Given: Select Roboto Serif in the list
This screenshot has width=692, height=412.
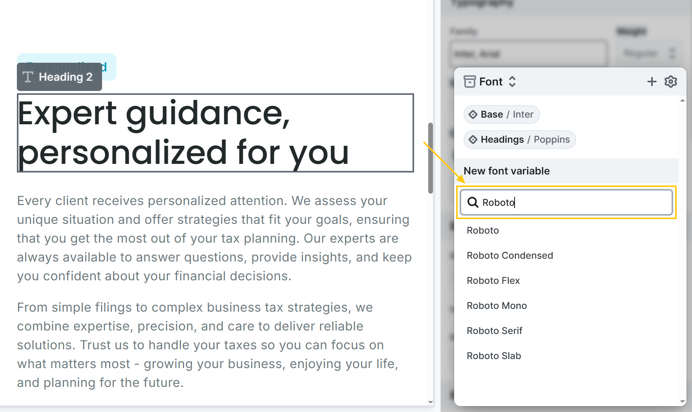Looking at the screenshot, I should coord(494,331).
